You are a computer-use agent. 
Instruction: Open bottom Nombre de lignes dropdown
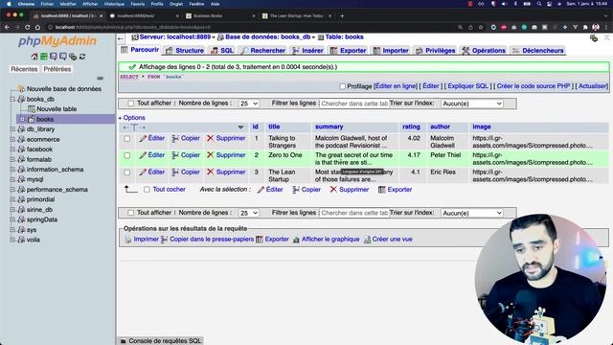[x=249, y=213]
